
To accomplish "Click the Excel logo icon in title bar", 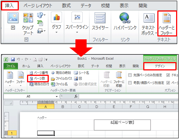I will pos(6,60).
